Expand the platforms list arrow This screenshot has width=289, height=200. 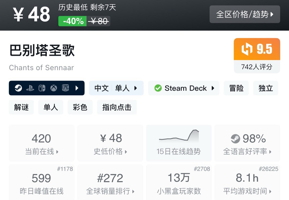point(77,88)
